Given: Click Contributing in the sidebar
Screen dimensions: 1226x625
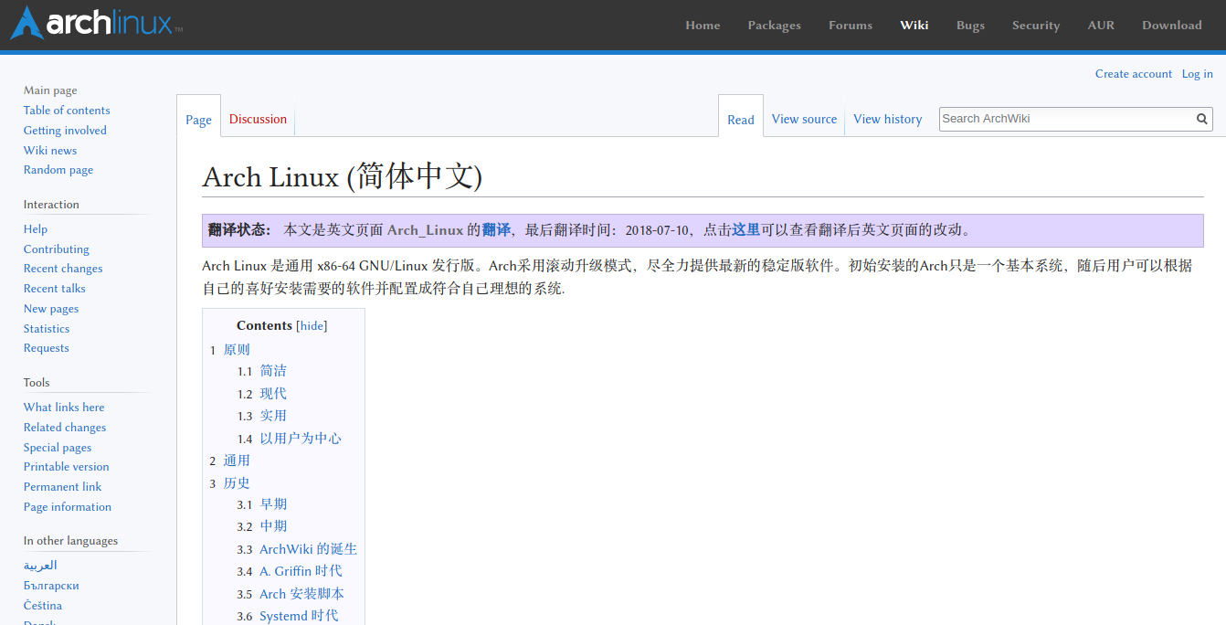Looking at the screenshot, I should [x=57, y=249].
